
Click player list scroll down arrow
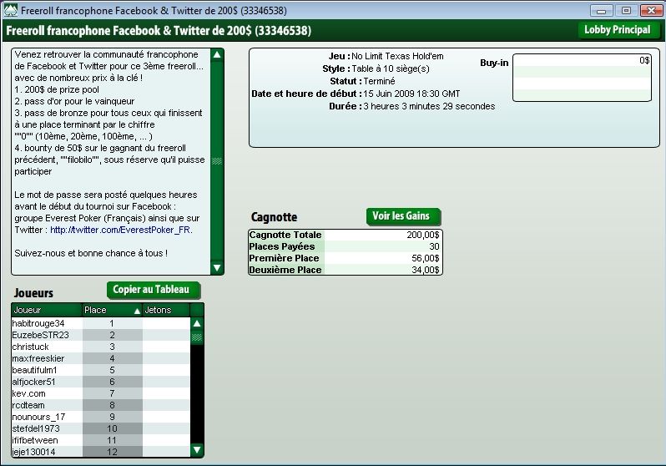click(x=197, y=449)
